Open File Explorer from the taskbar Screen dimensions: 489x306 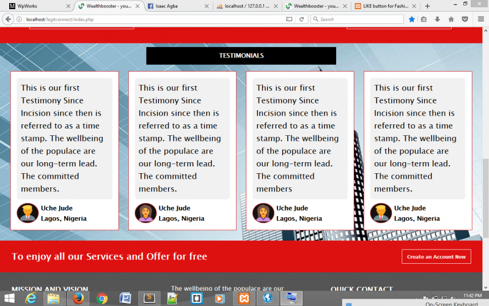click(54, 299)
